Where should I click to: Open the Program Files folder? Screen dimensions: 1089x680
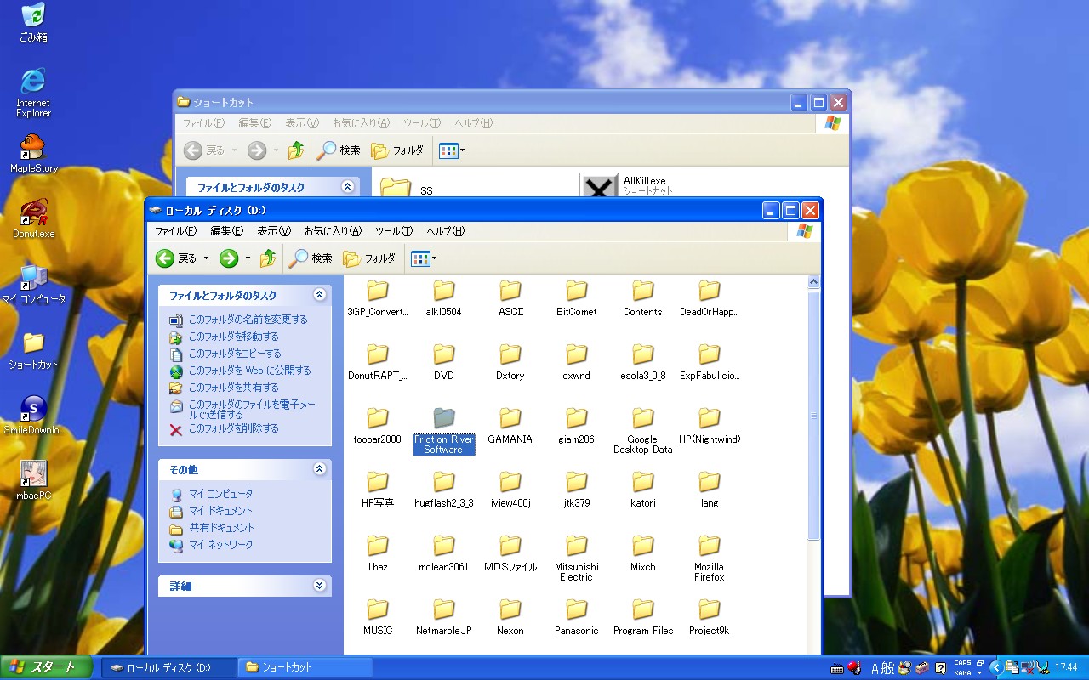coord(643,616)
